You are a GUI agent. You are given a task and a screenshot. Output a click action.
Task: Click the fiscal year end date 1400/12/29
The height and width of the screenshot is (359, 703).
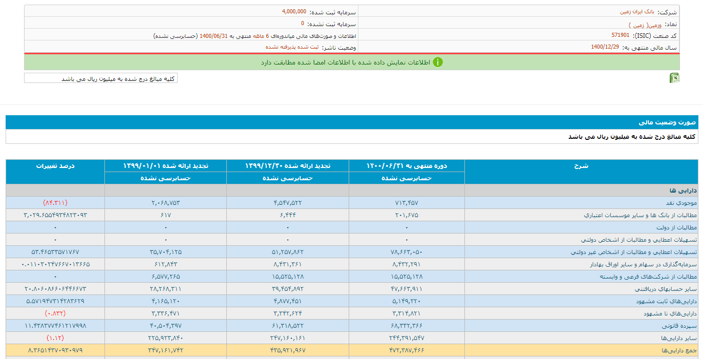pyautogui.click(x=605, y=47)
